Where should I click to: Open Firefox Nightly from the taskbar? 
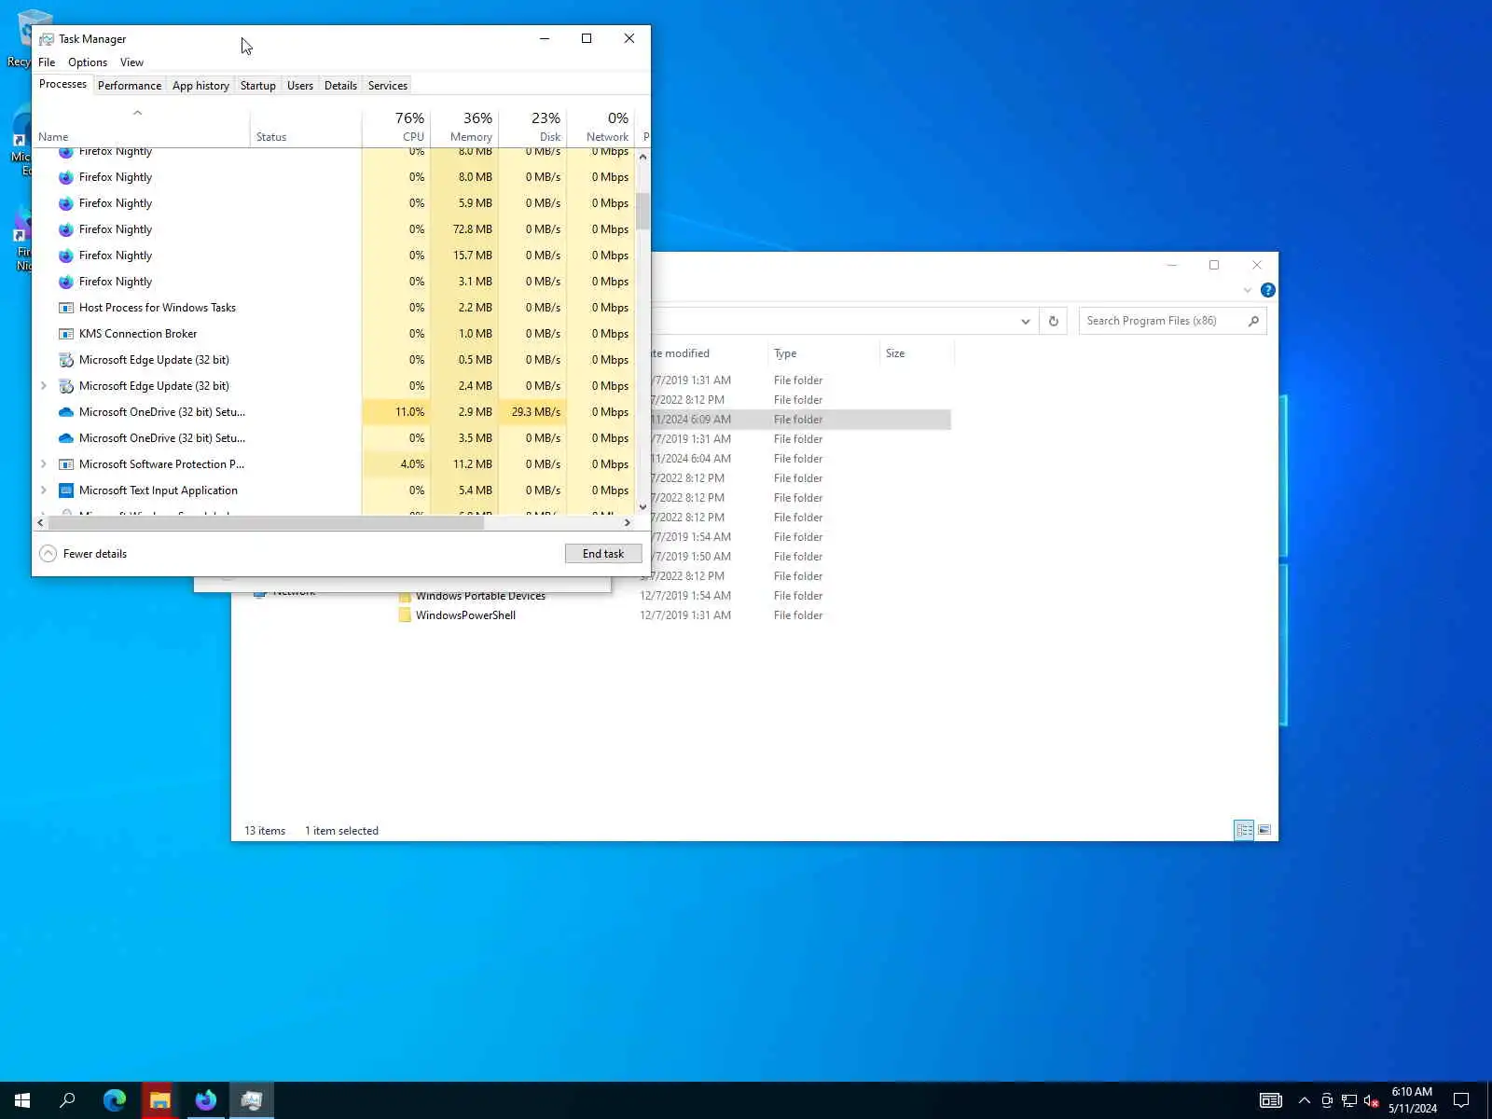(206, 1100)
